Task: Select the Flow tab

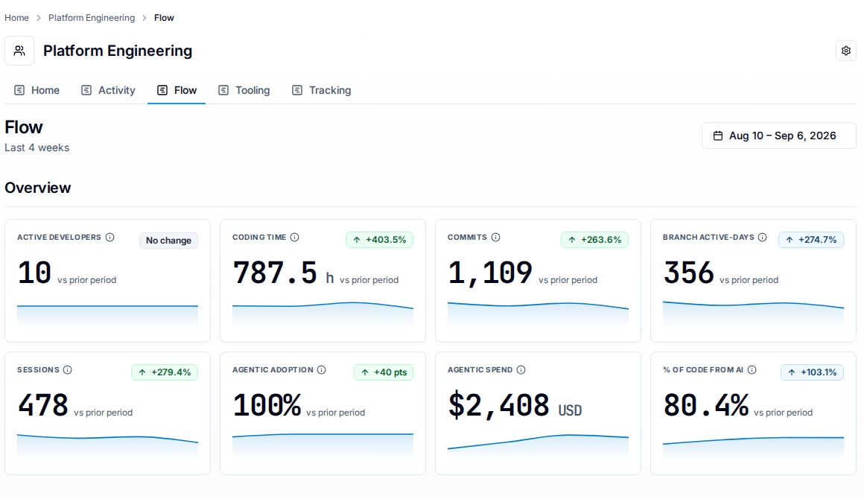Action: [177, 90]
